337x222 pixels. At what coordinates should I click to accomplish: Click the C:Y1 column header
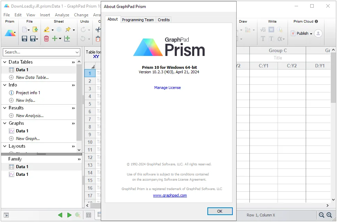click(x=263, y=66)
